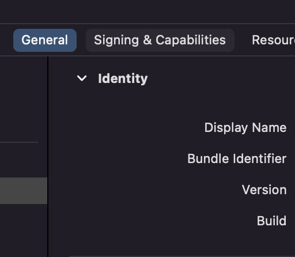Collapse the Identity section chevron
This screenshot has width=295, height=257.
[82, 78]
